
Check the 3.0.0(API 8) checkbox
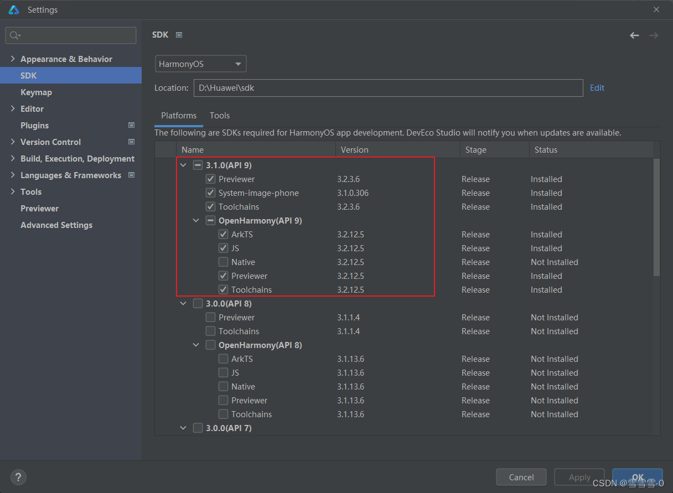(198, 303)
